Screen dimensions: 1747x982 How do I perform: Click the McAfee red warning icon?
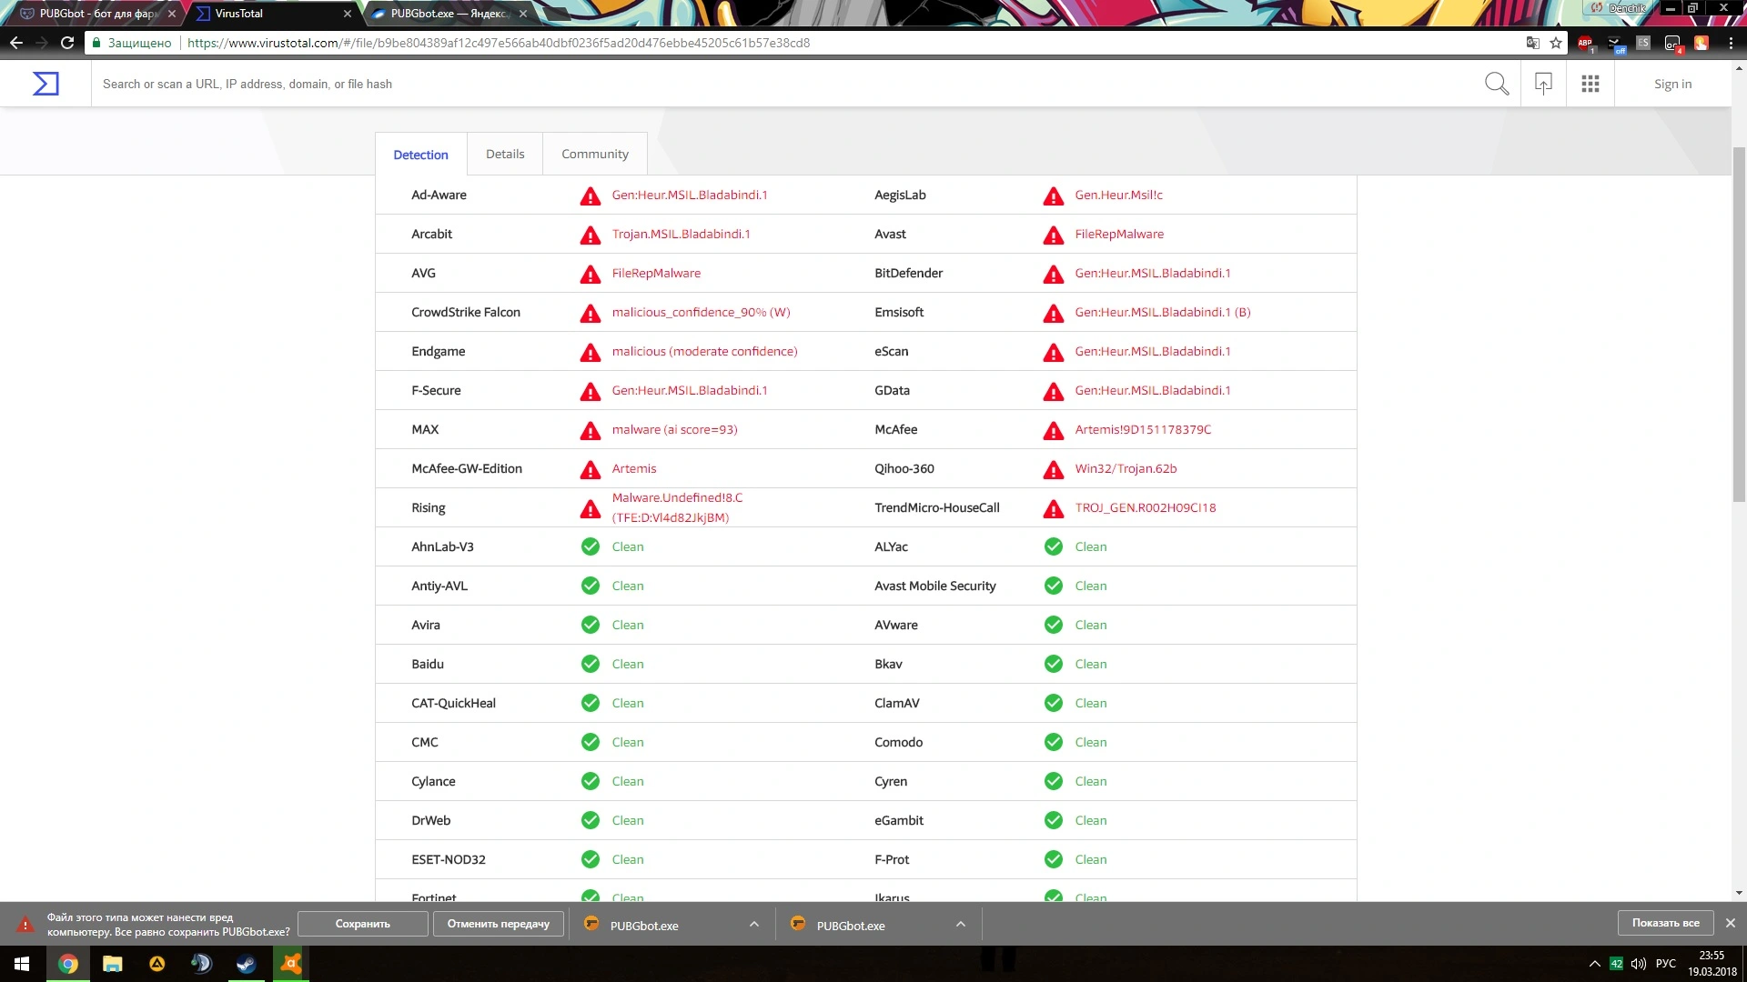click(x=1054, y=430)
